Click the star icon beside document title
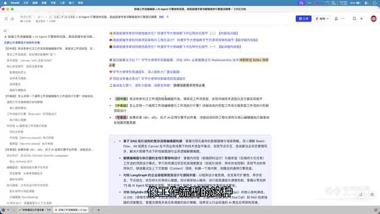Viewport: 380px width, 214px height. 167,17
